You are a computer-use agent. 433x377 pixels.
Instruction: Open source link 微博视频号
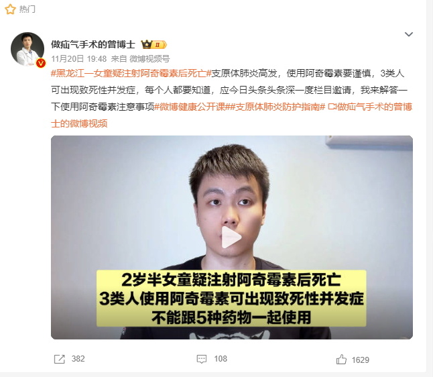pos(149,59)
